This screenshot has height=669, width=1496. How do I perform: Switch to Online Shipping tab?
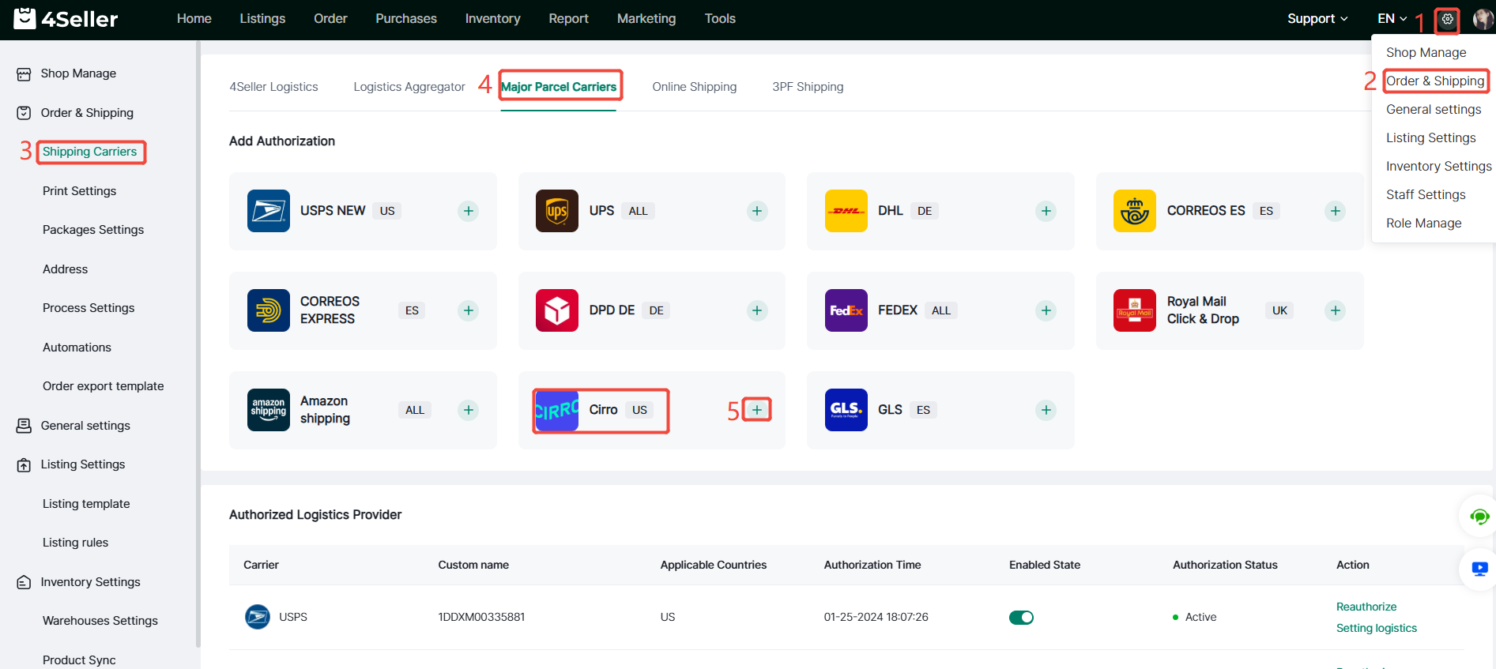pyautogui.click(x=695, y=87)
